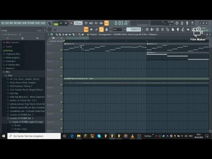Image resolution: width=212 pixels, height=159 pixels.
Task: Click the one-click audio recording microphone icon
Action: click(187, 23)
